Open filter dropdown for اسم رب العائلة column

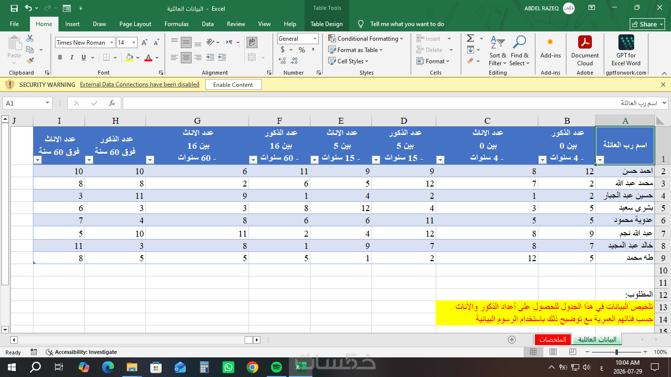(x=600, y=160)
